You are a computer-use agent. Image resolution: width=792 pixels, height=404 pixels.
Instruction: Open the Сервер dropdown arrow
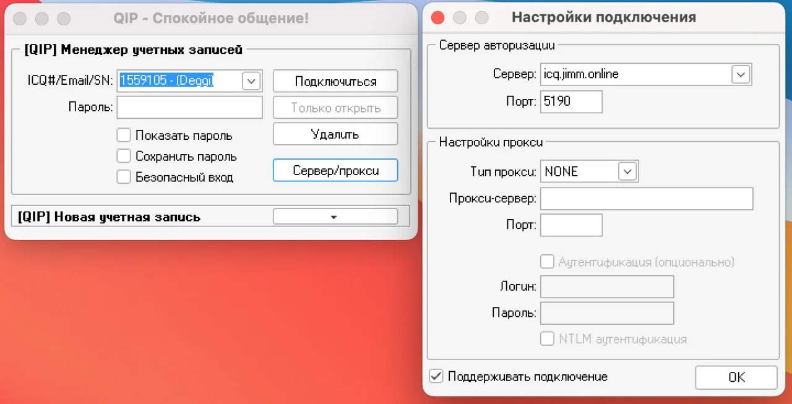pos(740,74)
